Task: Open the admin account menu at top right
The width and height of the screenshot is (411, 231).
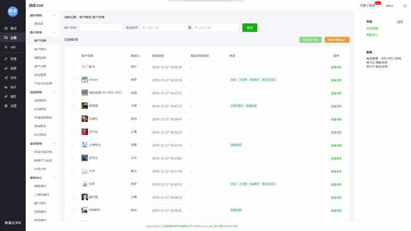Action: (x=389, y=5)
